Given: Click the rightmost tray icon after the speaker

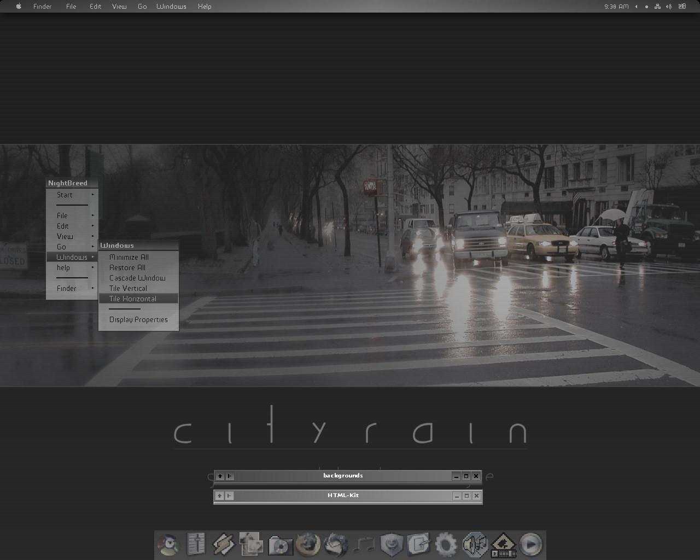Looking at the screenshot, I should click(682, 7).
